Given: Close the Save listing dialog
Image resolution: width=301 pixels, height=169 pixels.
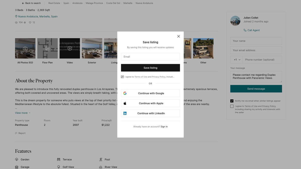Looking at the screenshot, I should (x=179, y=36).
